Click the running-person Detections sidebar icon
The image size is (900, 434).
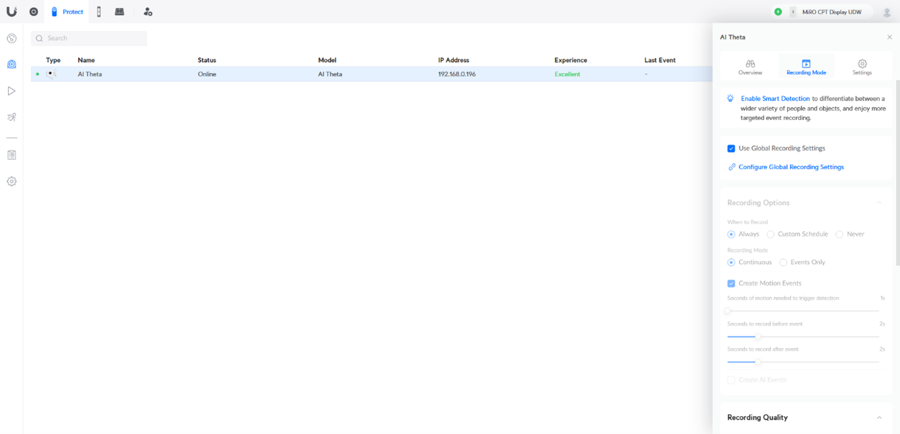point(11,118)
